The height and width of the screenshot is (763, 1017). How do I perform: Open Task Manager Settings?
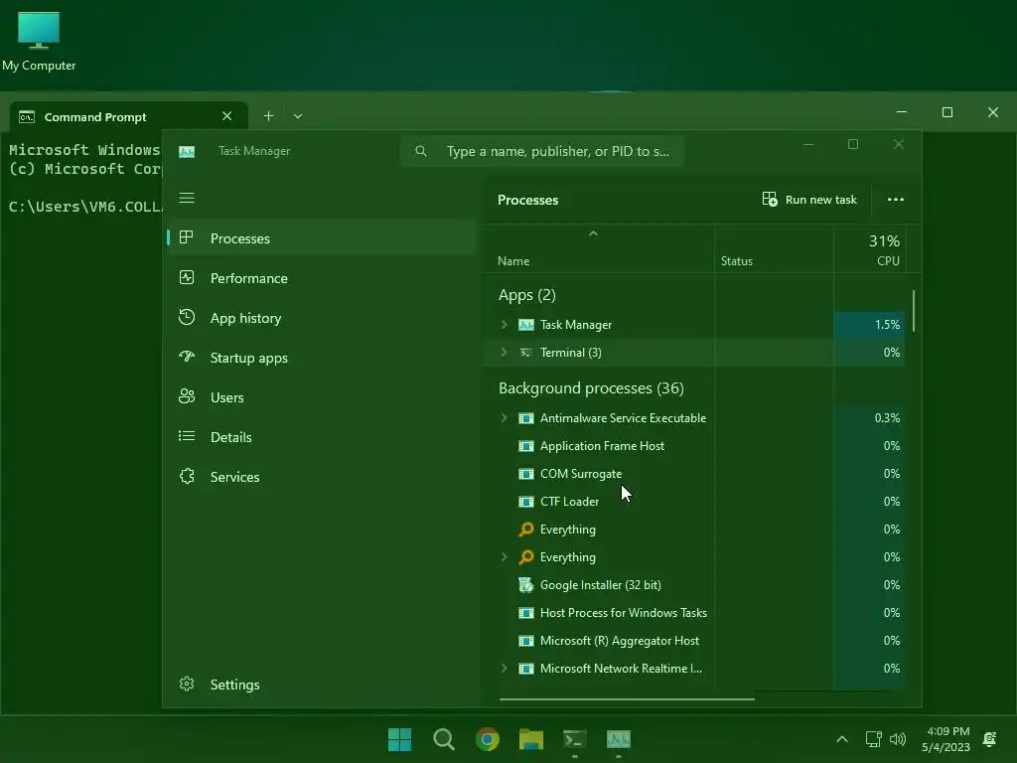tap(323, 685)
